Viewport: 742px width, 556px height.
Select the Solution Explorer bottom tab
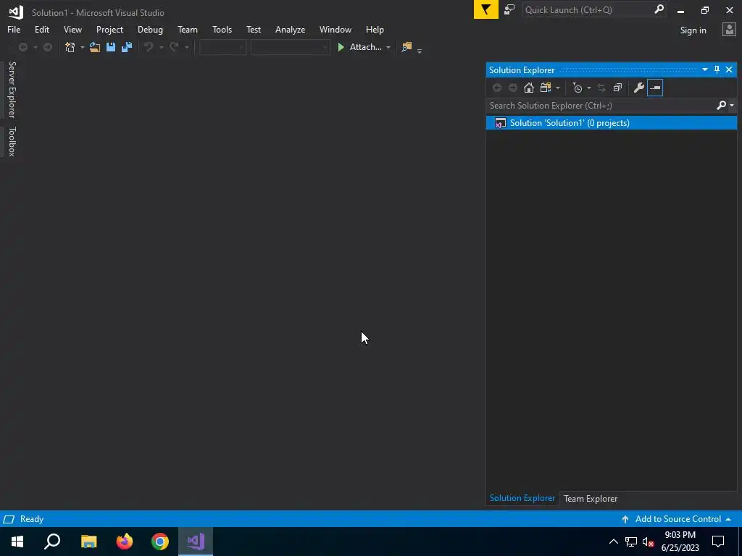coord(522,498)
